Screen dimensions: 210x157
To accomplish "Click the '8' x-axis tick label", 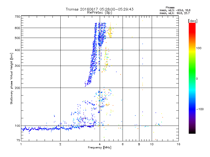I will click(x=139, y=144).
